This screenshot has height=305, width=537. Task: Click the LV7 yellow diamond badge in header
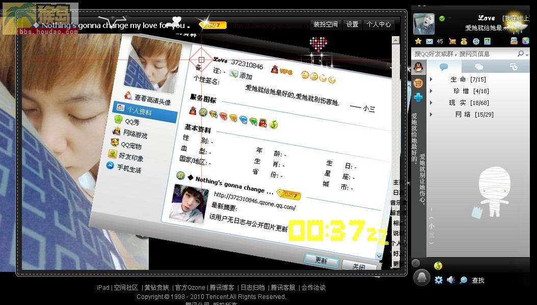(x=213, y=24)
